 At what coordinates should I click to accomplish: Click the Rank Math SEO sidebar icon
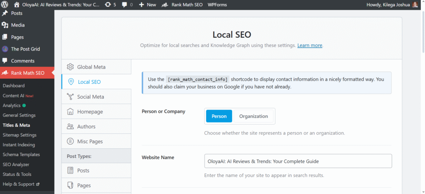point(5,73)
